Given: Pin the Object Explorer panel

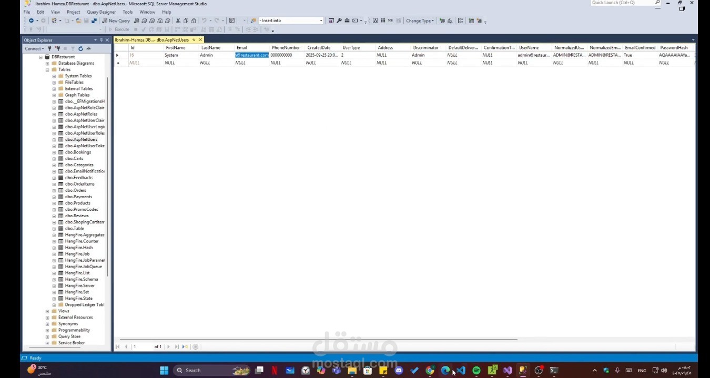Looking at the screenshot, I should coord(102,40).
